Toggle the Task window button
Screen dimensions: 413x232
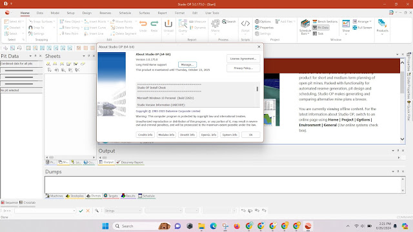(x=318, y=34)
